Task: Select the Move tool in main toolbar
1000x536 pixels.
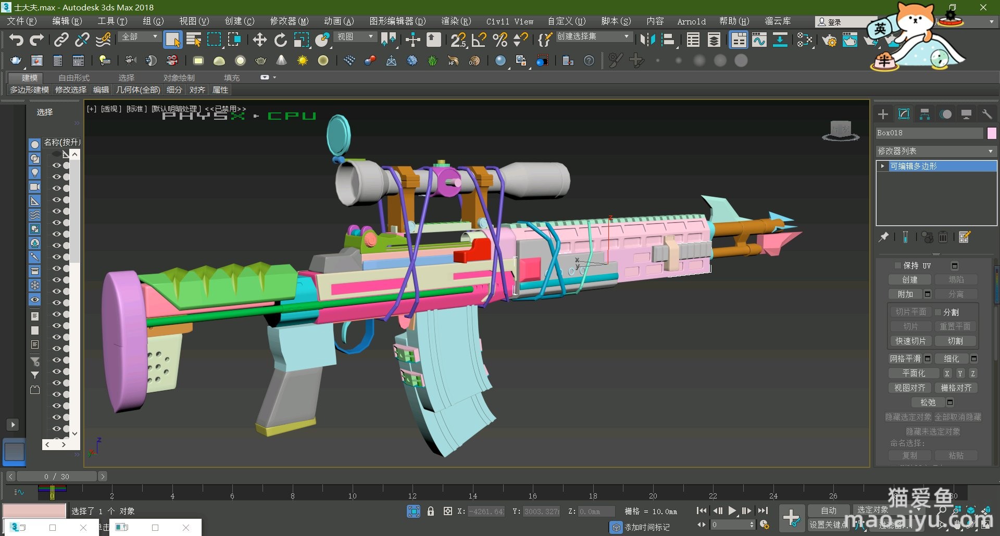Action: click(259, 40)
